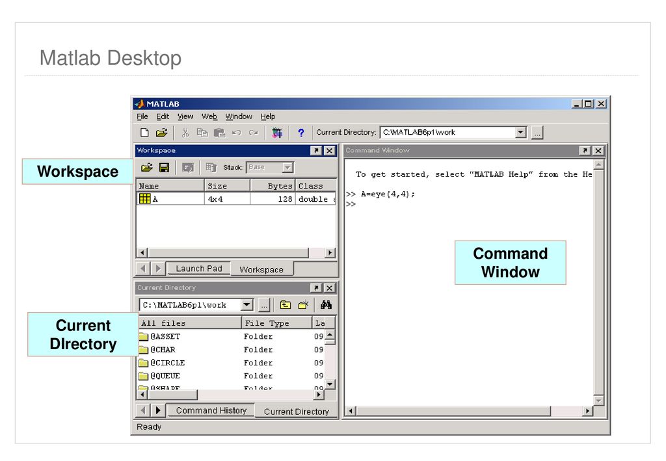666x461 pixels.
Task: Click browse button beside top Current Directory field
Action: point(537,133)
